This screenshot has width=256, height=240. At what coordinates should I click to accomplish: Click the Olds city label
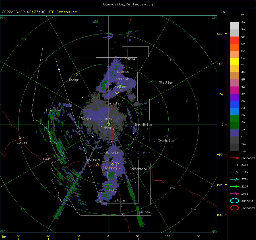[108, 119]
